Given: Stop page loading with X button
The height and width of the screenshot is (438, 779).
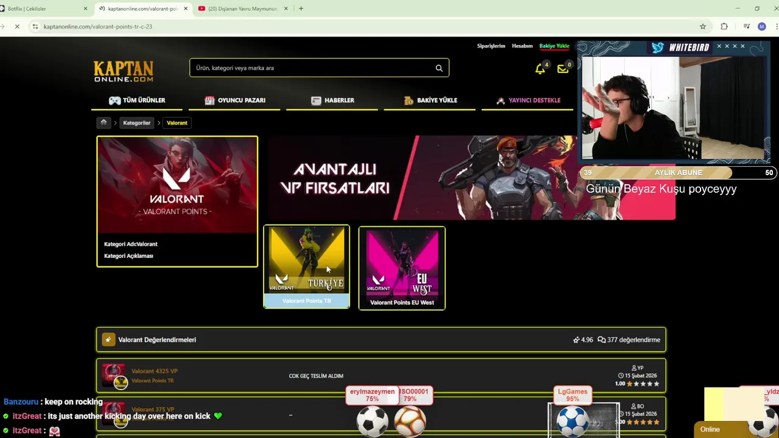Looking at the screenshot, I should tap(17, 27).
